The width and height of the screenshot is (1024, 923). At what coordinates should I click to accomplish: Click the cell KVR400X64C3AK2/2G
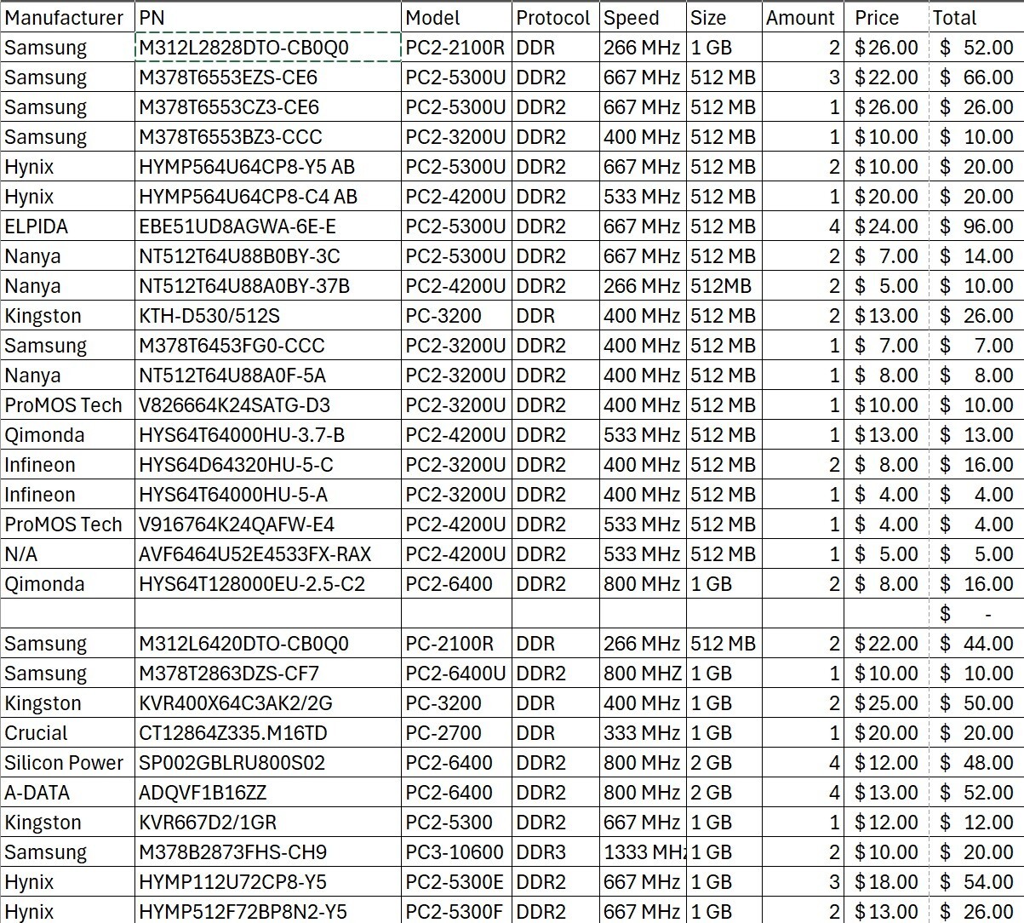click(268, 703)
